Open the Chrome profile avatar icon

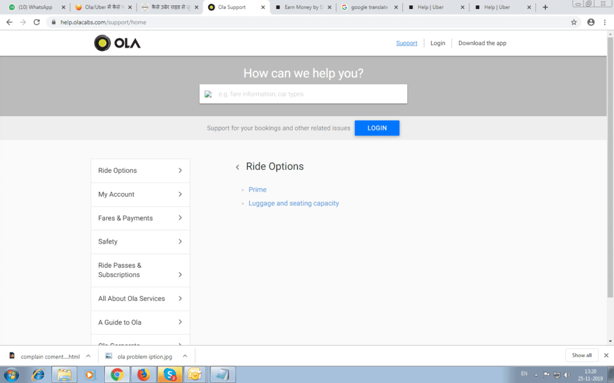591,22
